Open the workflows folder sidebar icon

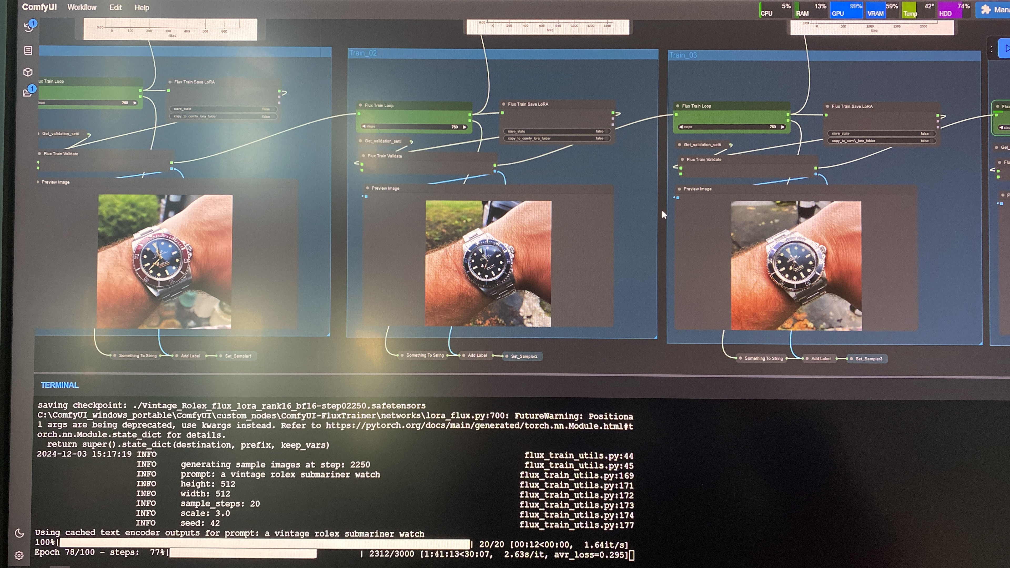click(x=28, y=93)
